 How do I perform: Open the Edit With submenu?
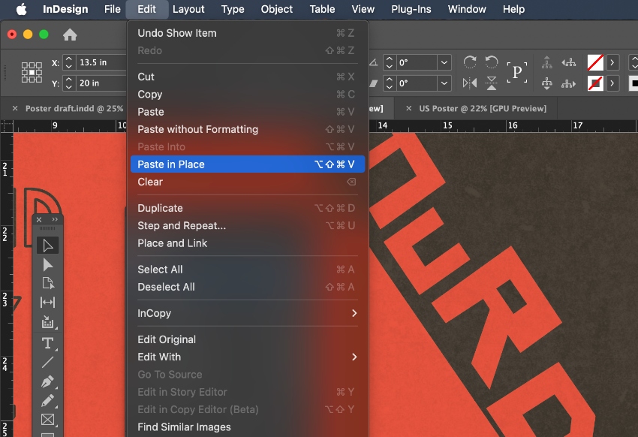(x=248, y=357)
